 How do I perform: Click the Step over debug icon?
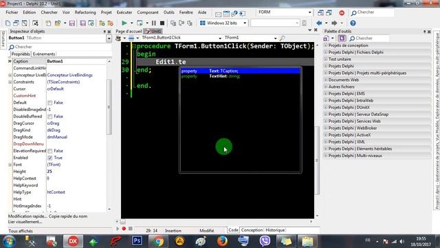181,23
